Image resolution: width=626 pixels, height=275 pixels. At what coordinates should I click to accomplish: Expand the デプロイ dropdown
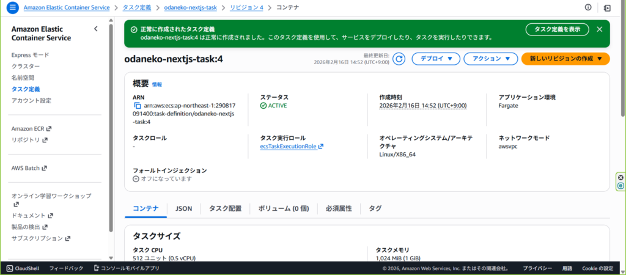coord(435,59)
